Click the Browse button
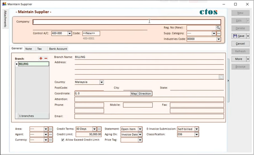This screenshot has width=254, height=155. click(240, 67)
